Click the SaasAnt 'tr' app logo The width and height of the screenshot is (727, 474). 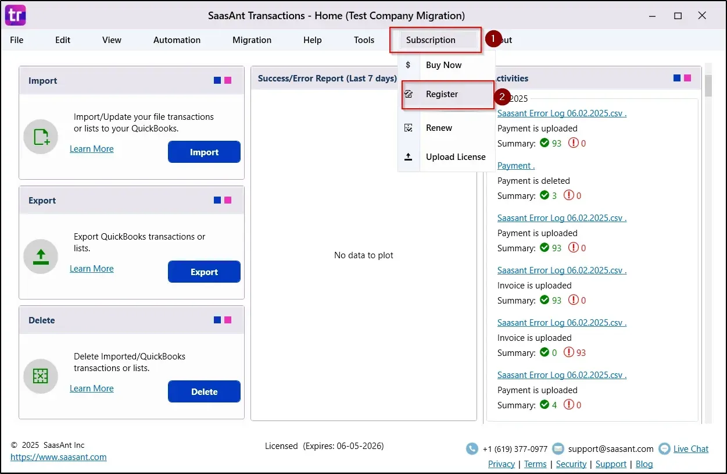click(15, 15)
